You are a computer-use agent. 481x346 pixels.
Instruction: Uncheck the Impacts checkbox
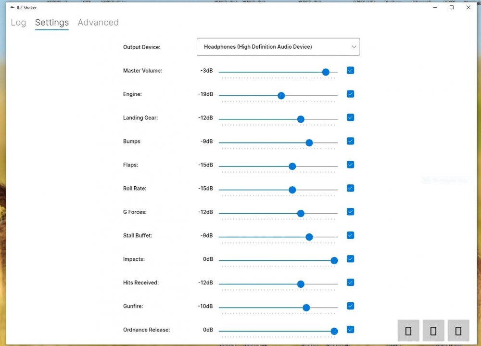pos(350,259)
